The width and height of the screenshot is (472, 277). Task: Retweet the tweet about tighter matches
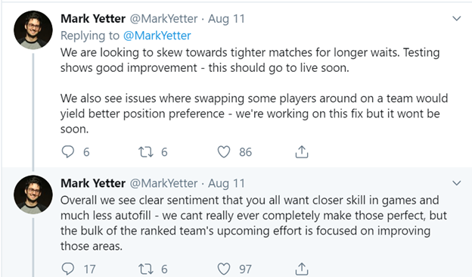[146, 152]
